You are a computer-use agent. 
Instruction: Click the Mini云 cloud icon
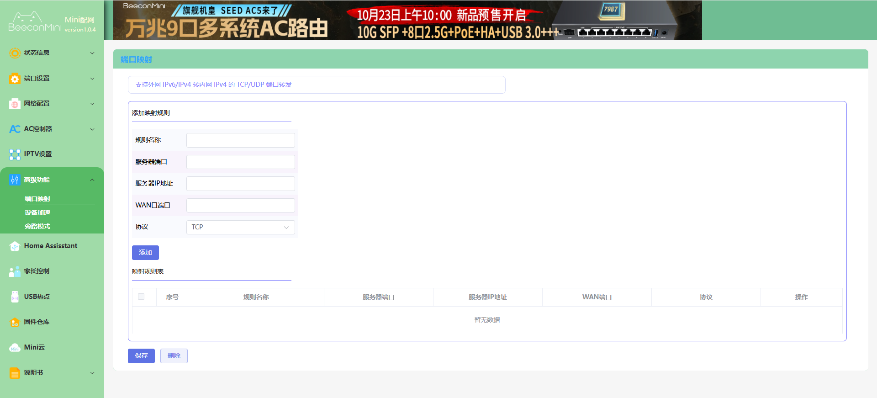(15, 348)
